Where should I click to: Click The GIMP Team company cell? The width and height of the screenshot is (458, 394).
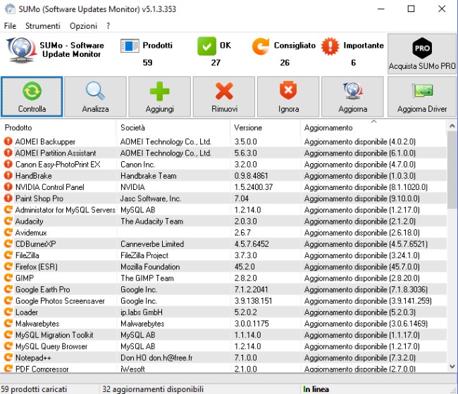coord(147,278)
